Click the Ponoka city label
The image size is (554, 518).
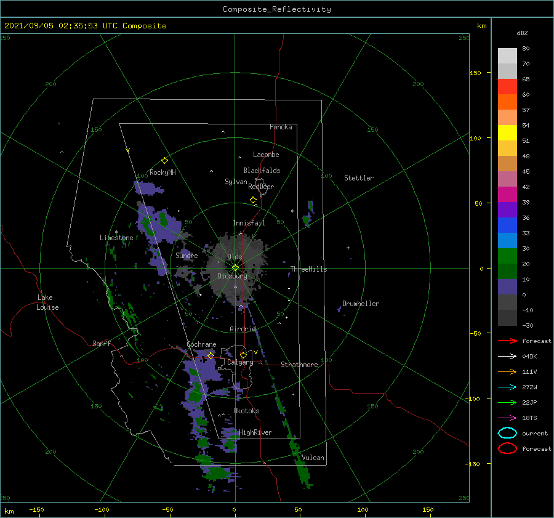click(x=281, y=127)
